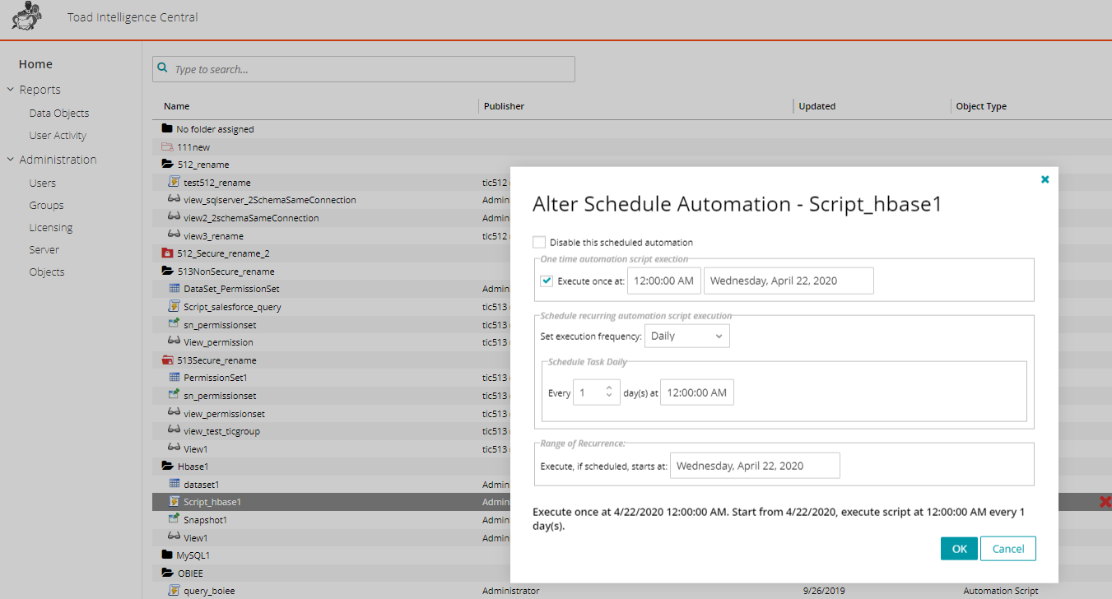Image resolution: width=1112 pixels, height=599 pixels.
Task: Increase the Every day(s) value with up arrow
Action: pyautogui.click(x=608, y=388)
